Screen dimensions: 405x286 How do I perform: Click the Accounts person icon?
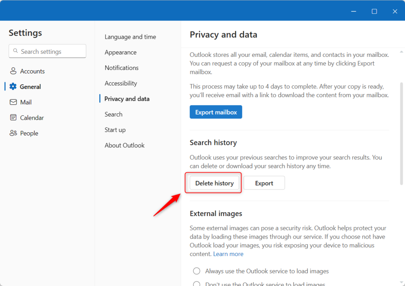click(x=13, y=71)
